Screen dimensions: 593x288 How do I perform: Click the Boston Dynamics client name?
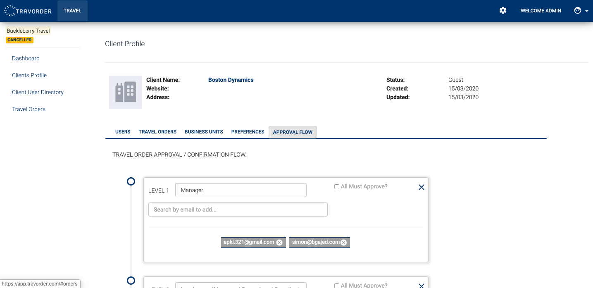231,80
